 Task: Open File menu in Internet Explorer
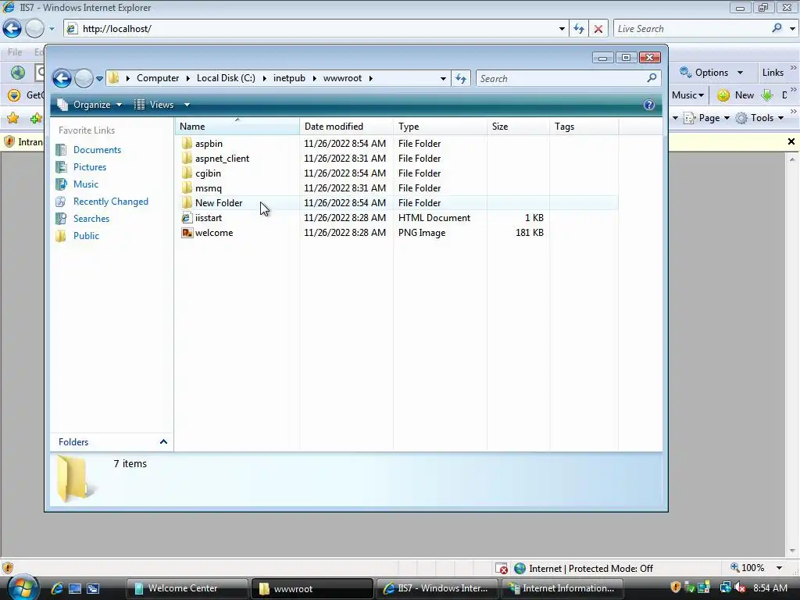[x=15, y=52]
